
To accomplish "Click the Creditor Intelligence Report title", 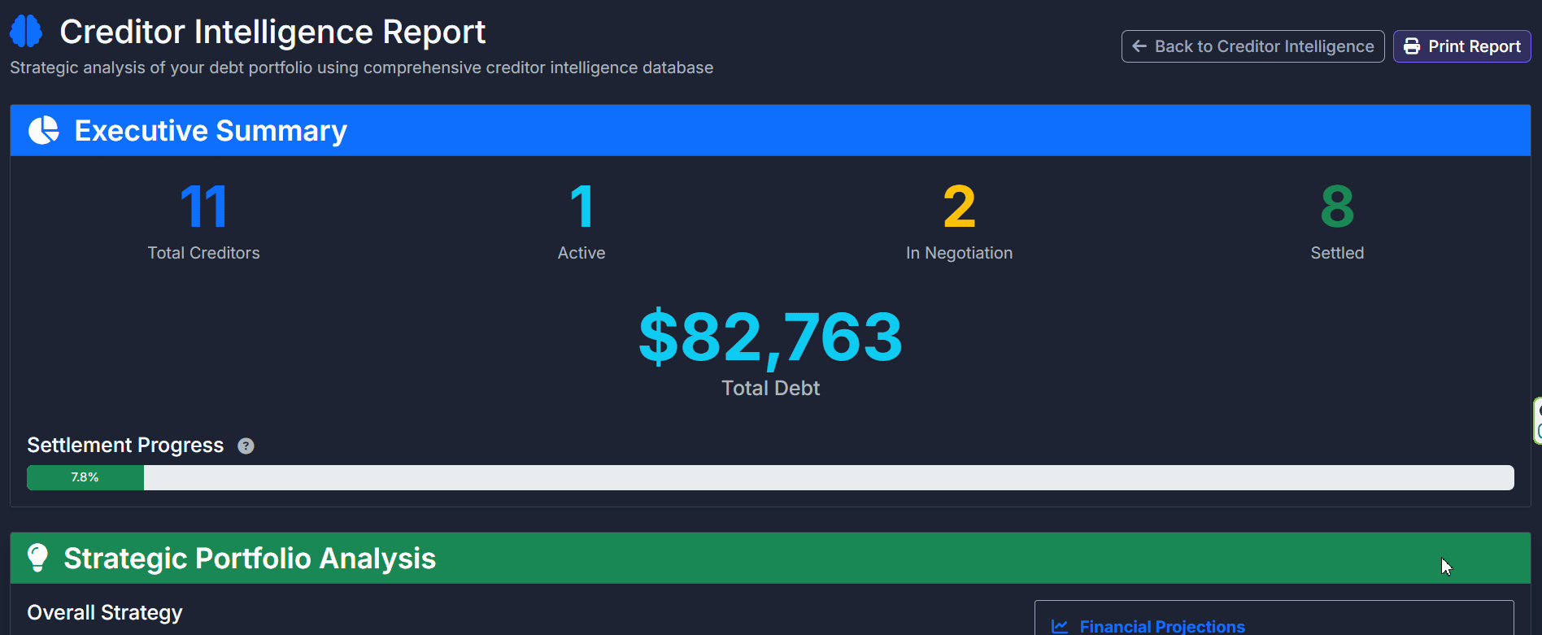I will (x=272, y=32).
